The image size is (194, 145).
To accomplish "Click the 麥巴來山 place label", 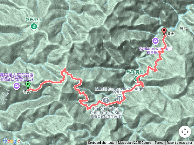I will point(34,20).
